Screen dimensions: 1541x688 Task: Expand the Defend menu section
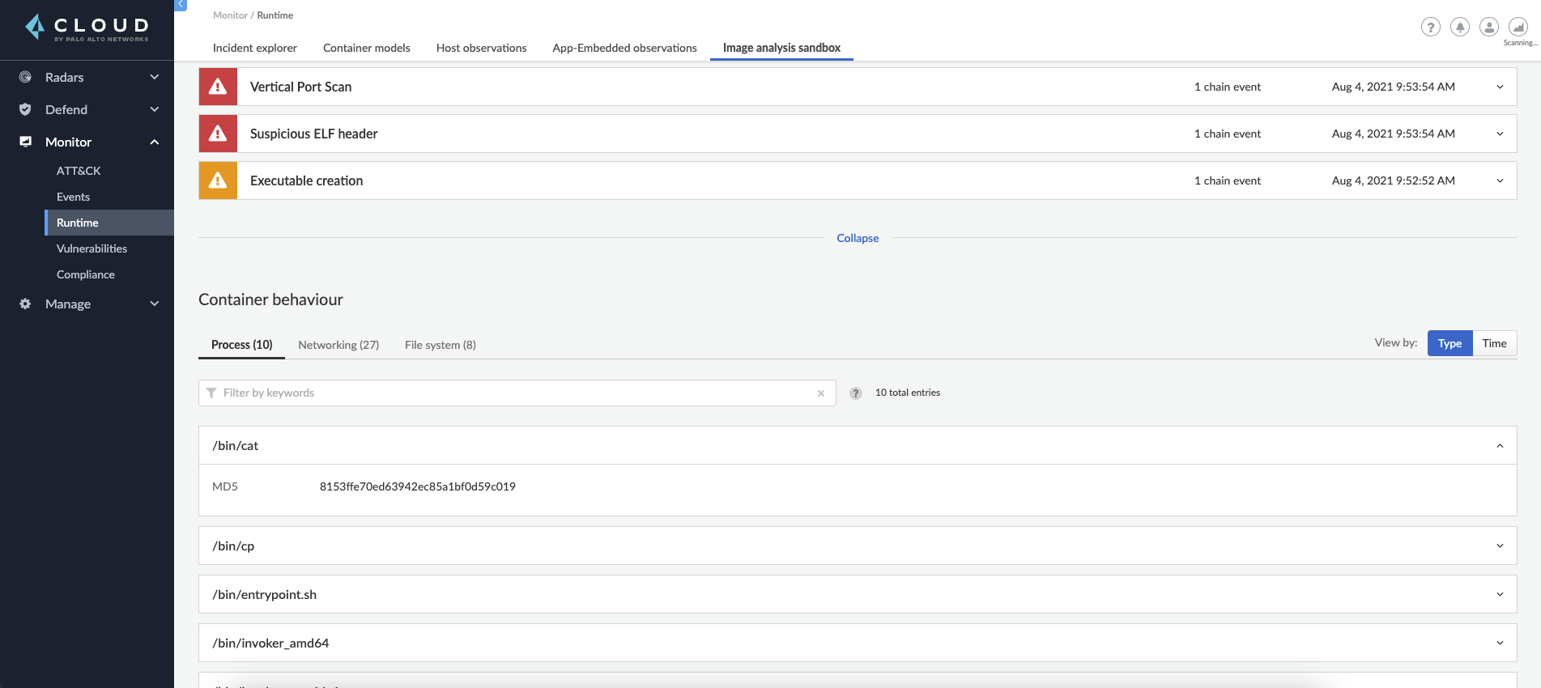(155, 109)
